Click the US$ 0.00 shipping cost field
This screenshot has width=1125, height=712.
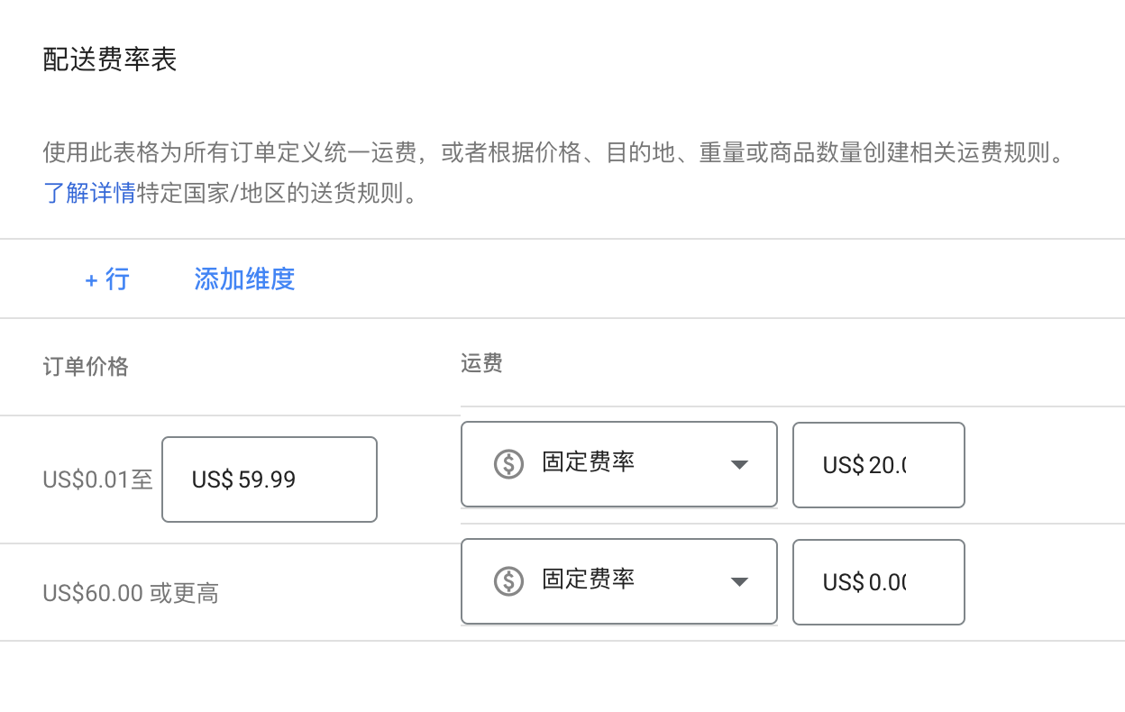click(878, 581)
